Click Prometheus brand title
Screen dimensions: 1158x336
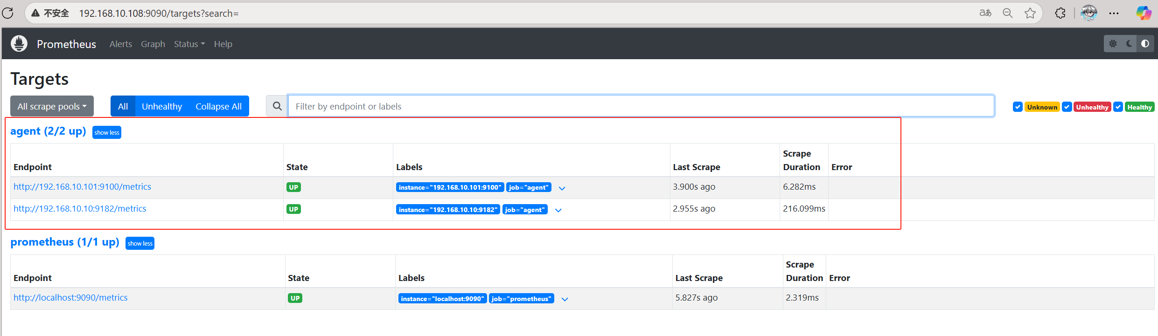coord(66,44)
